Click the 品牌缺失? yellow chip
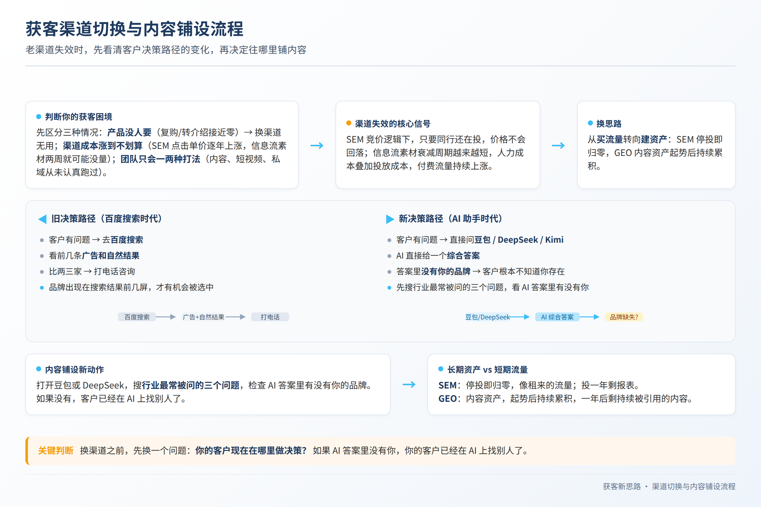This screenshot has height=507, width=761. [x=624, y=317]
